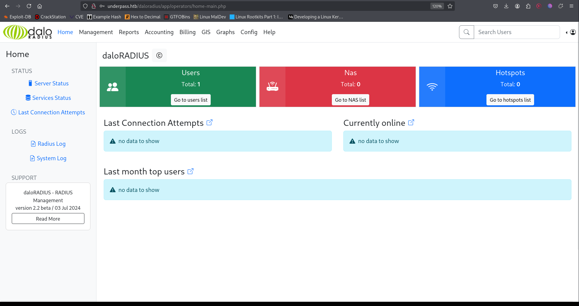Click the Users card people icon

tap(113, 87)
